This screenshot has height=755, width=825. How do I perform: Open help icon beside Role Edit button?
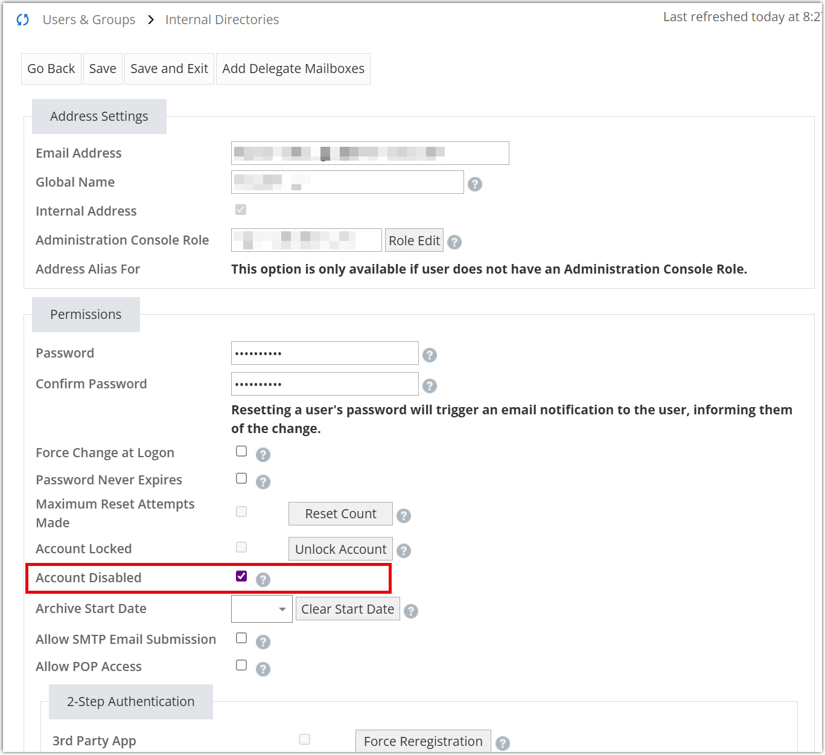point(454,242)
